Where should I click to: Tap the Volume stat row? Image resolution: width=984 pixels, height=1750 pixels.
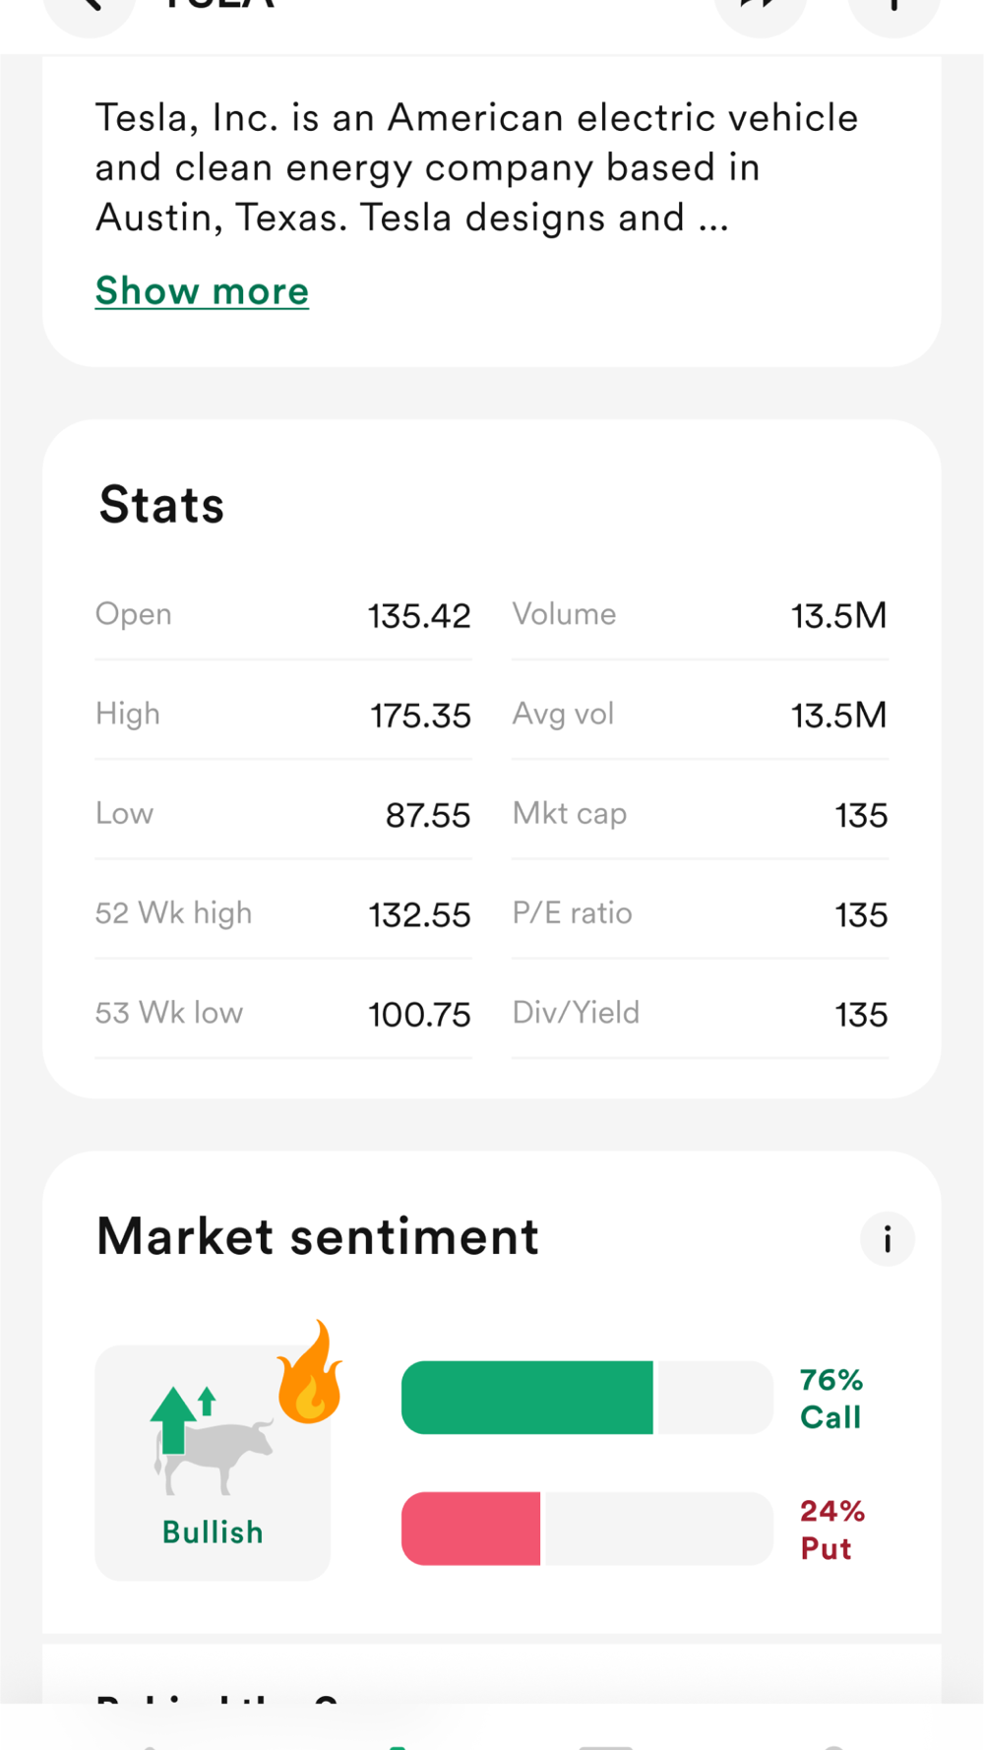pyautogui.click(x=700, y=616)
